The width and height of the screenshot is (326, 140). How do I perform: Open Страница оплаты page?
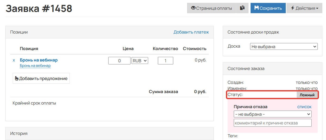coord(212,8)
